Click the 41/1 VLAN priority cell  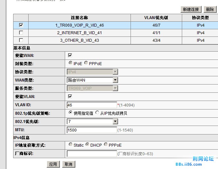pyautogui.click(x=157, y=33)
